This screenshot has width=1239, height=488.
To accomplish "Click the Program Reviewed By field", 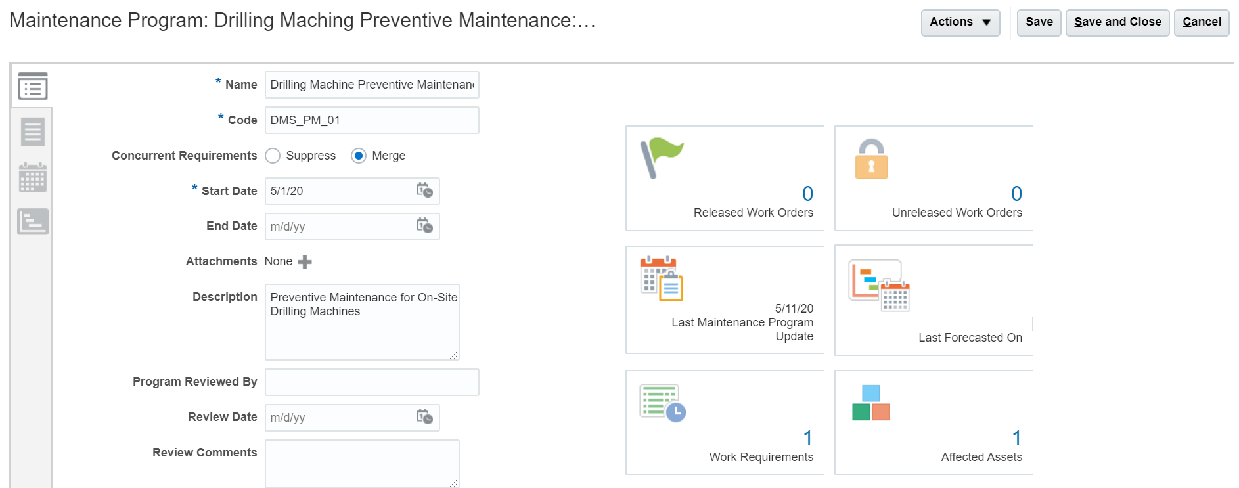I will (x=372, y=382).
